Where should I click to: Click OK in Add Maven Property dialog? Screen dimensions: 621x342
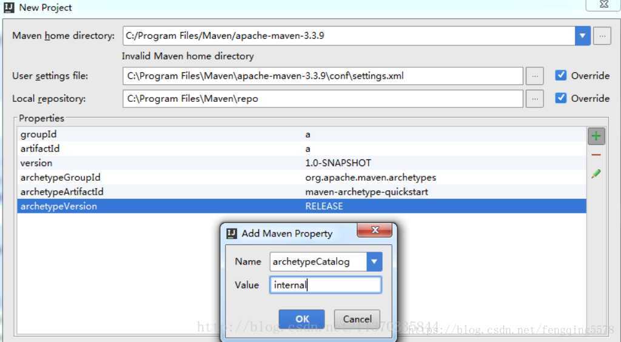(x=302, y=318)
